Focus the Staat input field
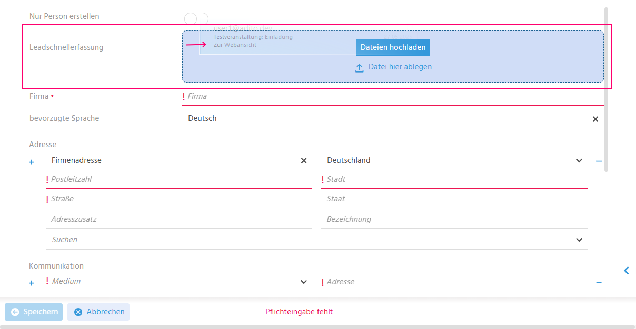 (454, 199)
